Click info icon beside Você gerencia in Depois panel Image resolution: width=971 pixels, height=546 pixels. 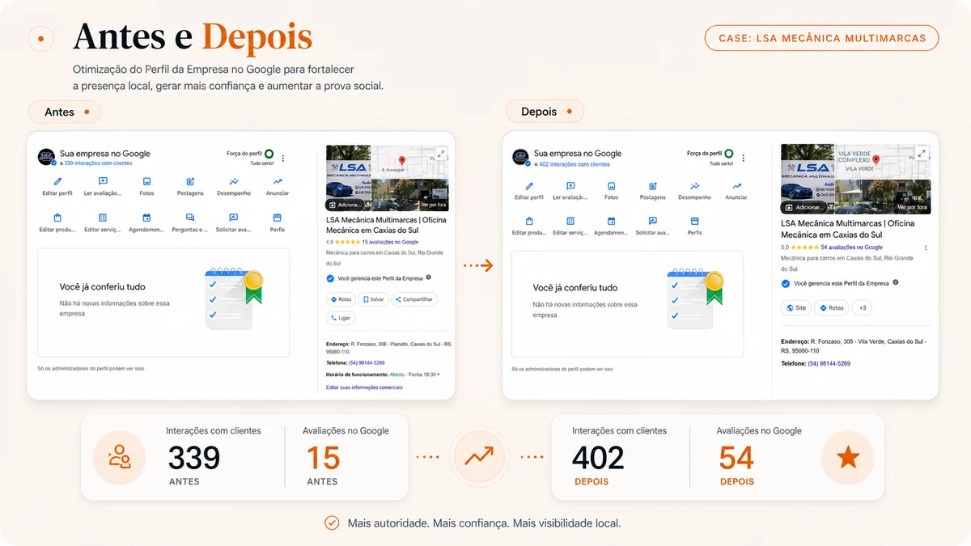tap(896, 283)
